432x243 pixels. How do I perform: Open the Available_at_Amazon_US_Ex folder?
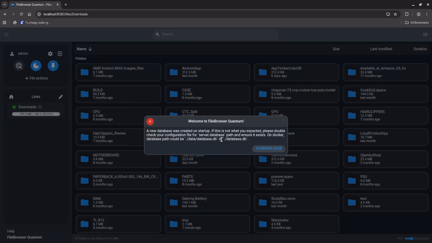386,72
